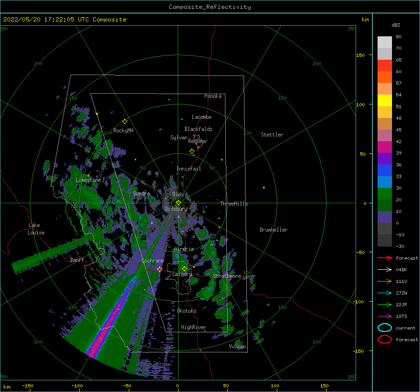Select the orange 111V arrow legend icon

pyautogui.click(x=385, y=281)
